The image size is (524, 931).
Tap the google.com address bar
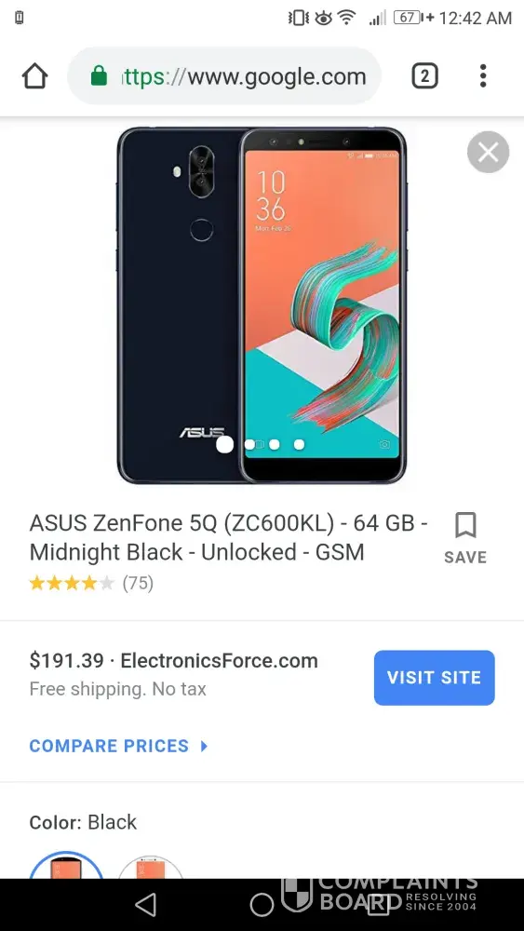click(x=224, y=76)
